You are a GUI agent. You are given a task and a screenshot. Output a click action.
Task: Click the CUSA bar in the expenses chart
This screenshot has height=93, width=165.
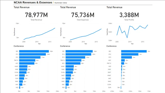click(x=69, y=72)
